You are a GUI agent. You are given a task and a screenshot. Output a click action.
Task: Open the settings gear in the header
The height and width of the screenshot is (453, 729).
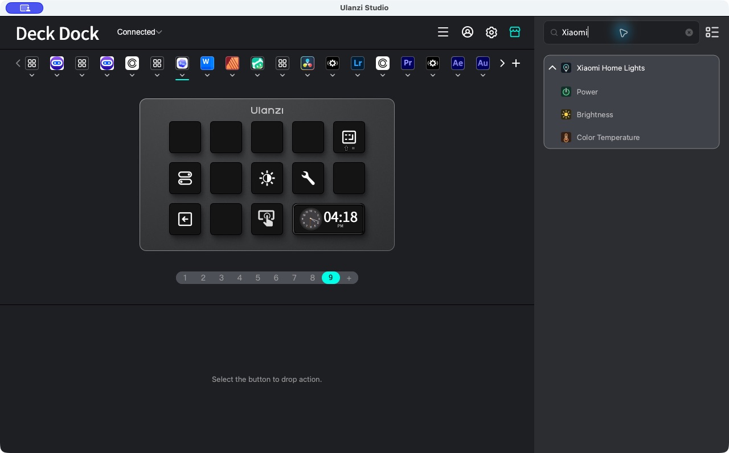pyautogui.click(x=492, y=32)
